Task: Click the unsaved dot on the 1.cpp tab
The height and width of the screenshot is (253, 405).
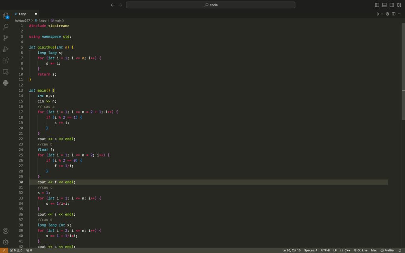Action: (36, 14)
